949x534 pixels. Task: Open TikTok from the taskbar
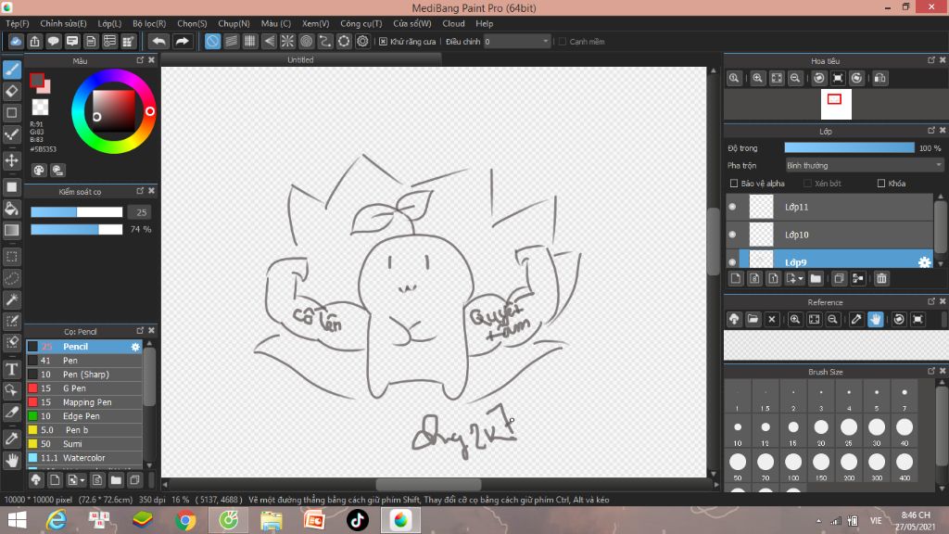click(357, 520)
